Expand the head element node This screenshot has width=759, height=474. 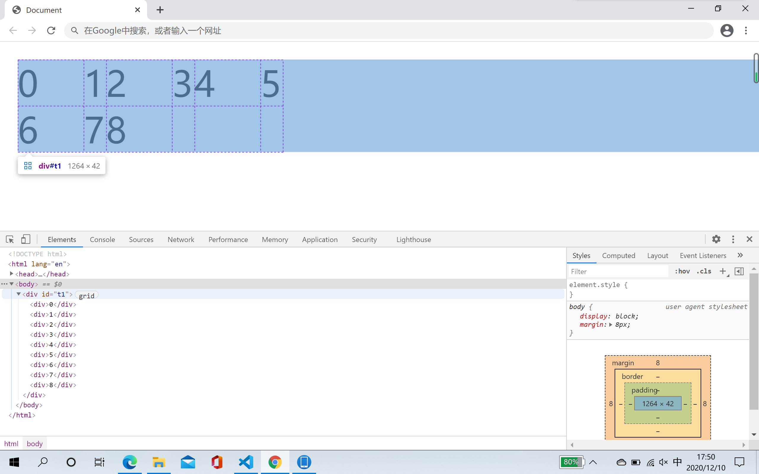[12, 274]
